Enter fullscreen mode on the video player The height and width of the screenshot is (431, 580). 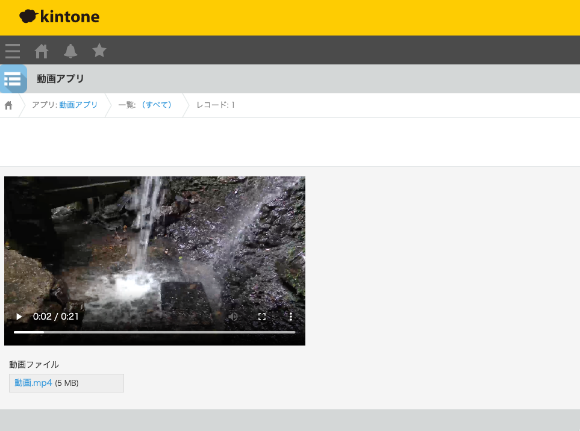[x=262, y=316]
